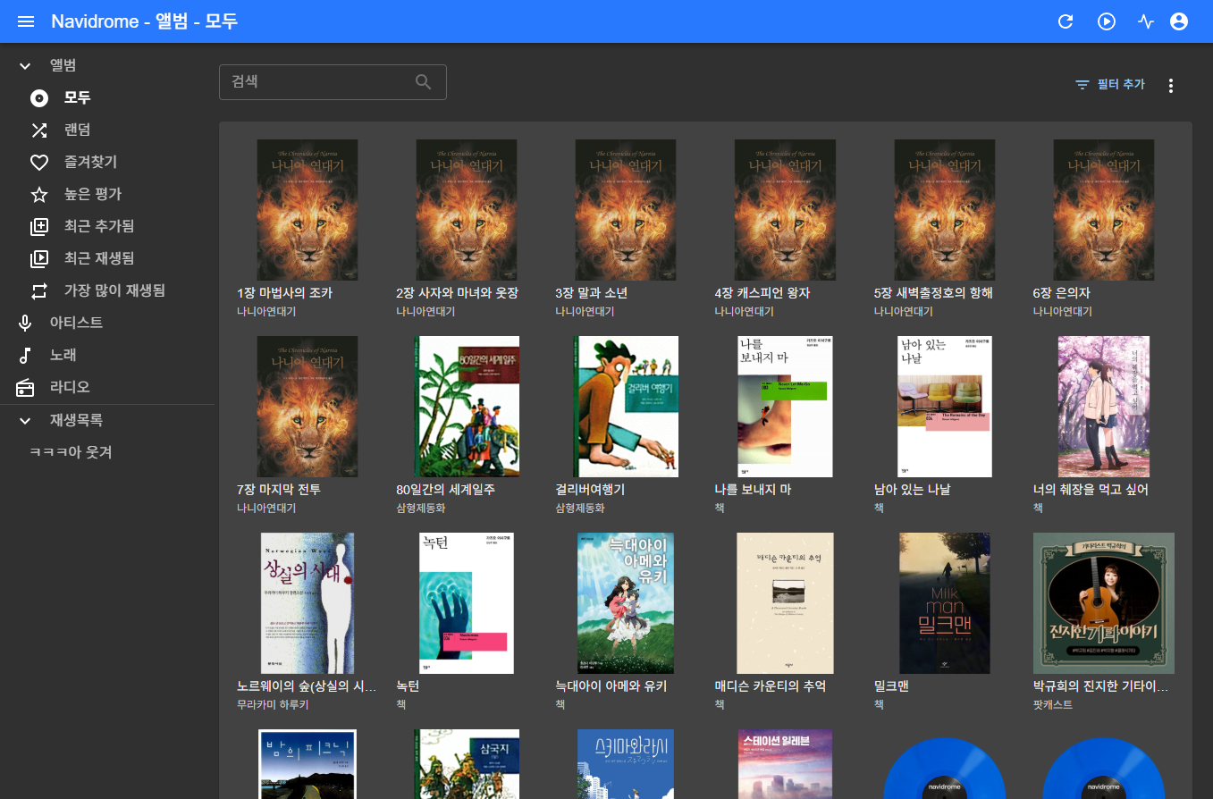
Task: Click the 랜덤 shuffle icon
Action: click(x=39, y=130)
